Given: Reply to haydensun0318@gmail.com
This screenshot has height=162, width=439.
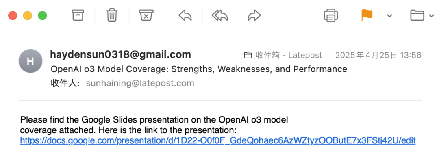Looking at the screenshot, I should click(185, 15).
